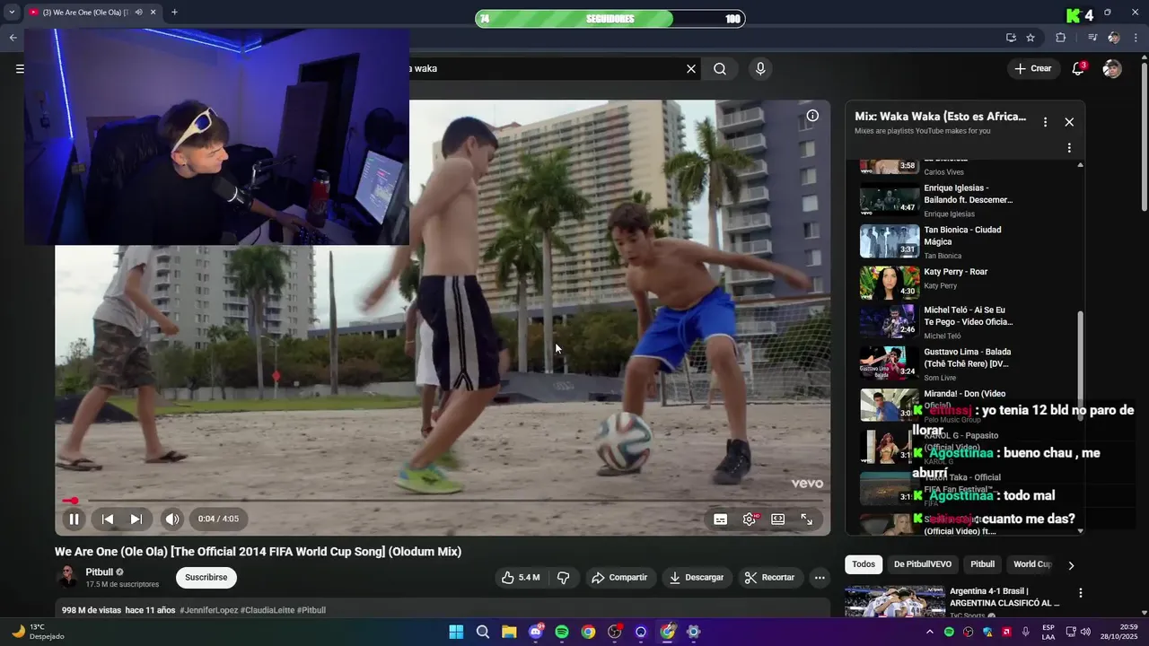Image resolution: width=1149 pixels, height=646 pixels.
Task: Bookmark this page with the star
Action: click(x=1031, y=38)
